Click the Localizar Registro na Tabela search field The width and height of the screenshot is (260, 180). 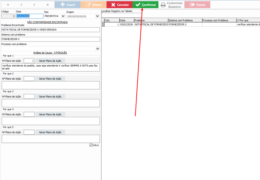pos(180,15)
